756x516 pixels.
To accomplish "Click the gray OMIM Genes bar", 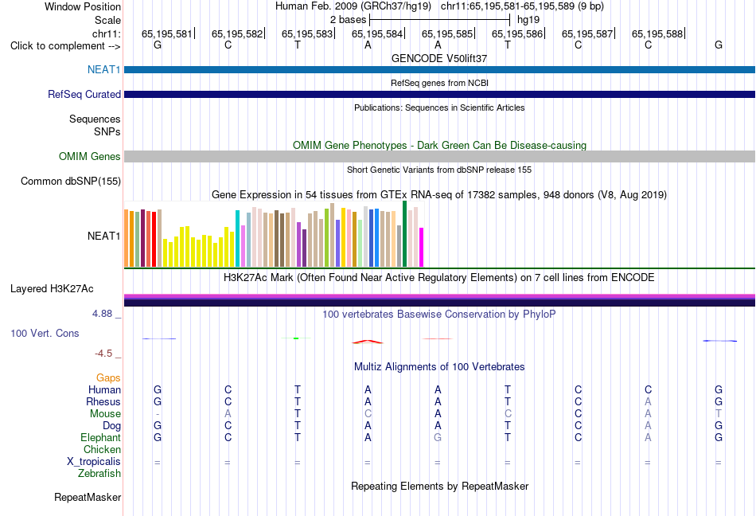I will 439,156.
